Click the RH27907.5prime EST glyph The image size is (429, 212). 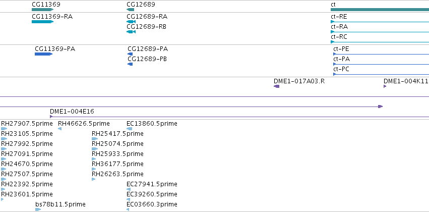[4, 129]
